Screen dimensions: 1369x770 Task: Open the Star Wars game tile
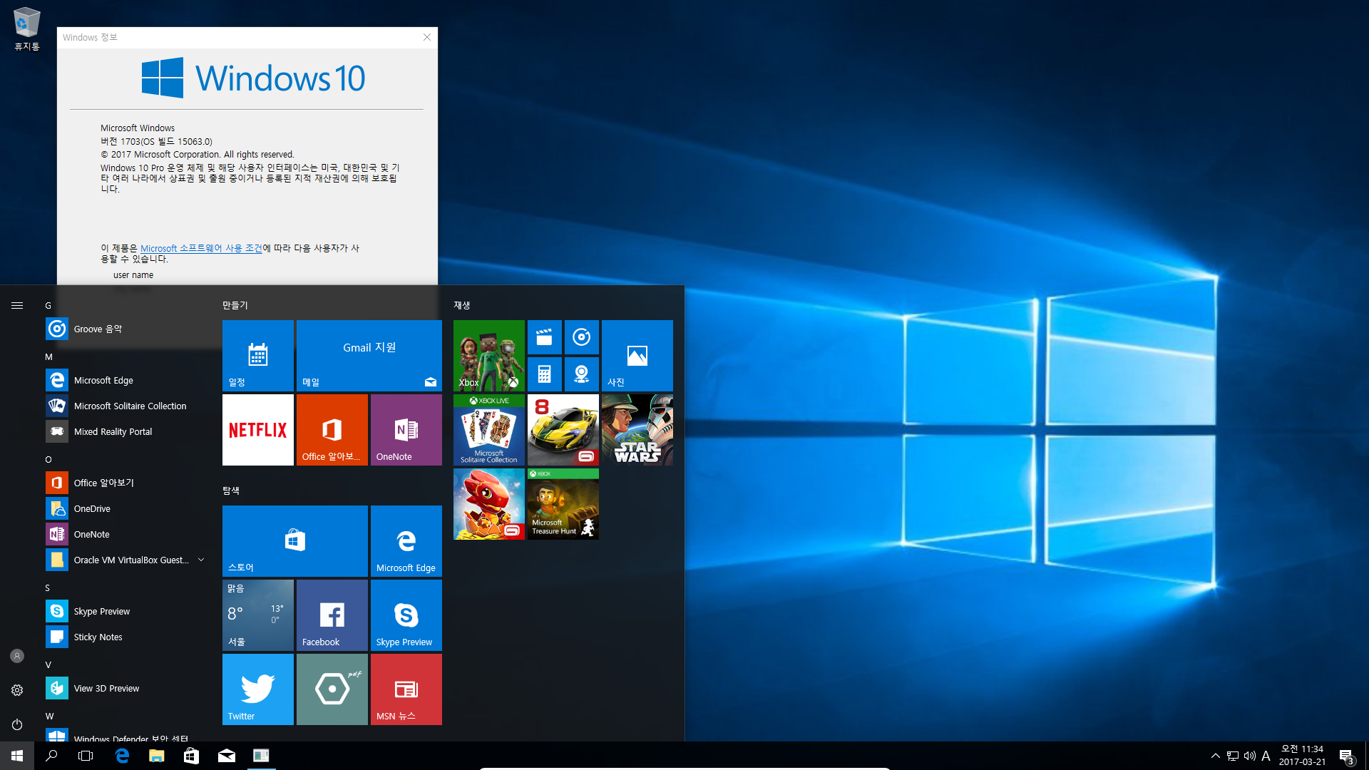point(637,430)
